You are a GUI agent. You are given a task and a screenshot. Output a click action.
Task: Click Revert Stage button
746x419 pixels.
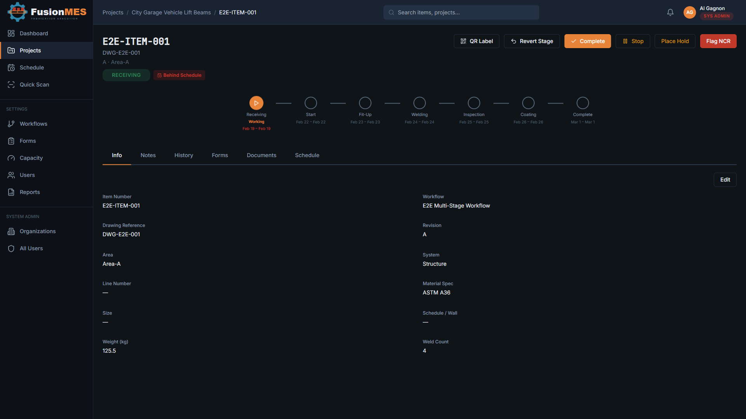[x=532, y=41]
